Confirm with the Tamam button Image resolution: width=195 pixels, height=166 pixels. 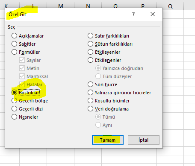[x=108, y=140]
